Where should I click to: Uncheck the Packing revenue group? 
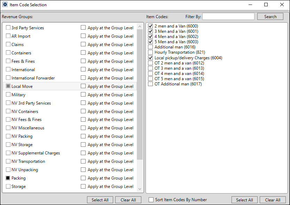coord(8,178)
